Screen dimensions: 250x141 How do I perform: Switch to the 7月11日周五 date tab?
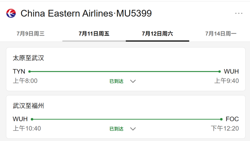(x=94, y=34)
